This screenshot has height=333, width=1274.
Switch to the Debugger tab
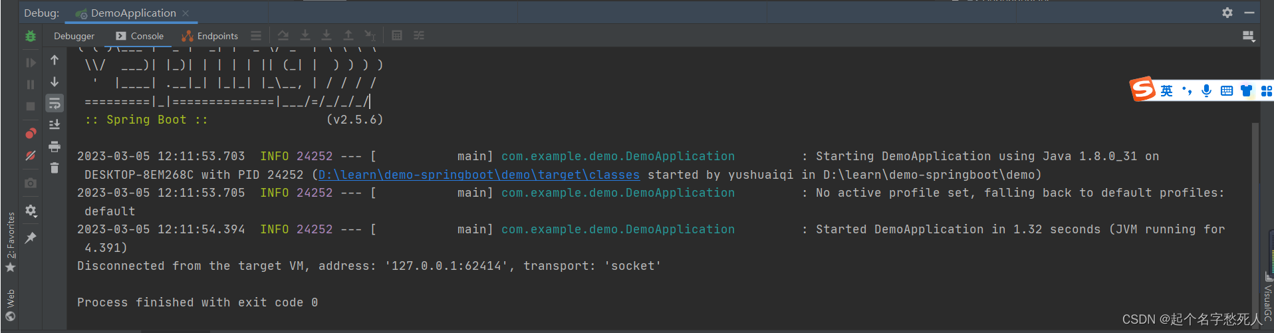click(74, 36)
